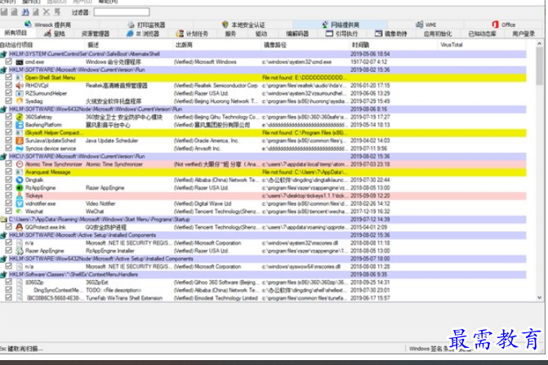Click the properties toolbar icon

[x=36, y=12]
